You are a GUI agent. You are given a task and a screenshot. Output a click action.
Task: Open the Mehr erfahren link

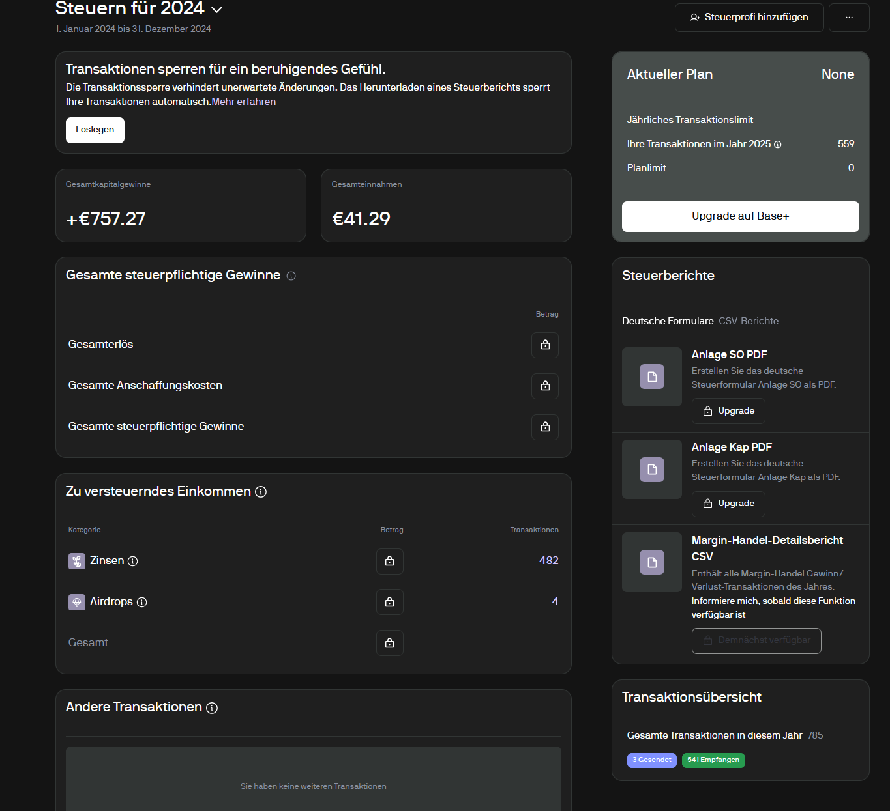tap(244, 102)
